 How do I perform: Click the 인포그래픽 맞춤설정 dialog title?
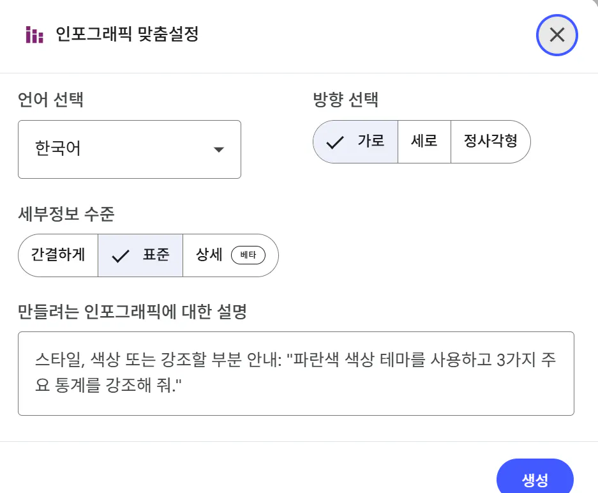point(127,34)
